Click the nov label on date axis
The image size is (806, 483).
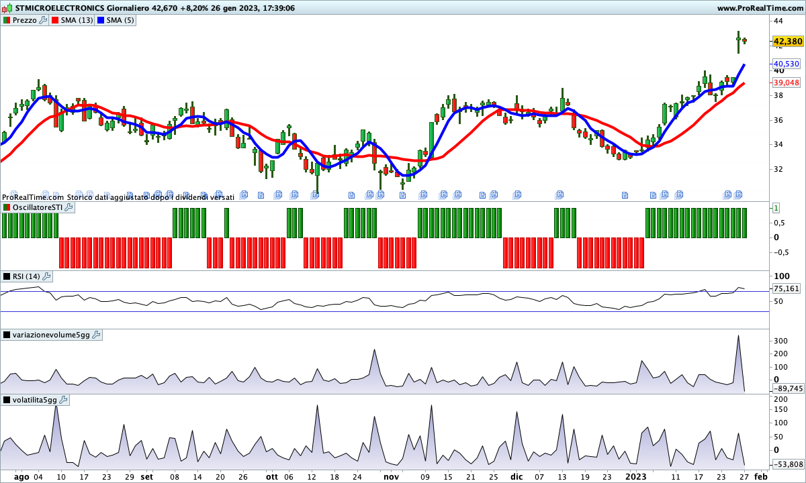click(391, 477)
